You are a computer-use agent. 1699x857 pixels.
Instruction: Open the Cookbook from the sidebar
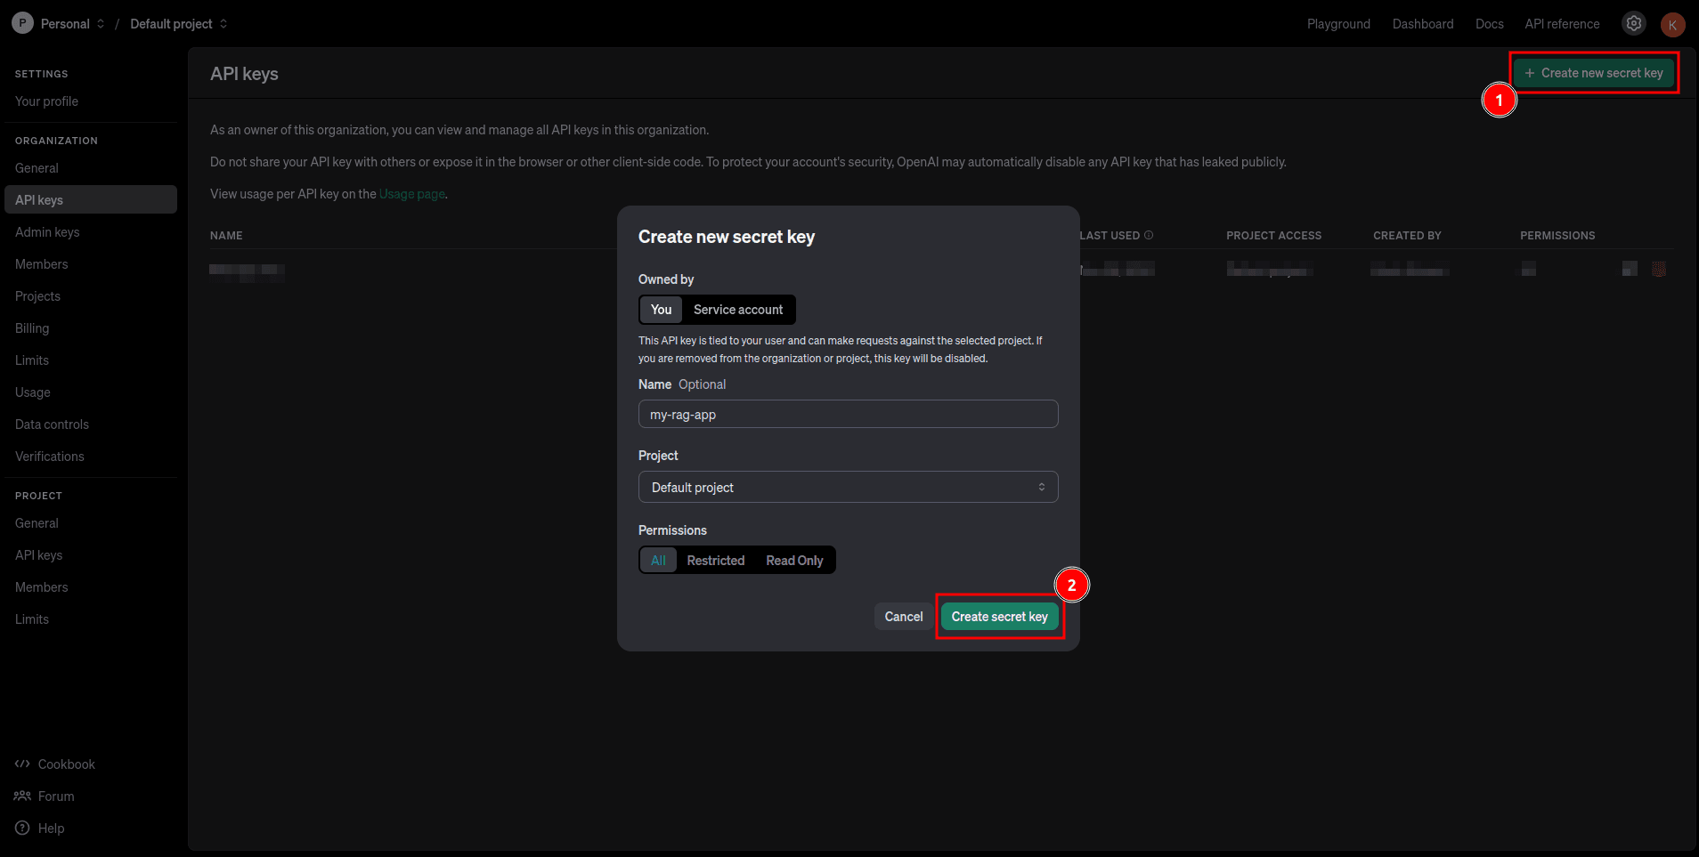coord(66,764)
